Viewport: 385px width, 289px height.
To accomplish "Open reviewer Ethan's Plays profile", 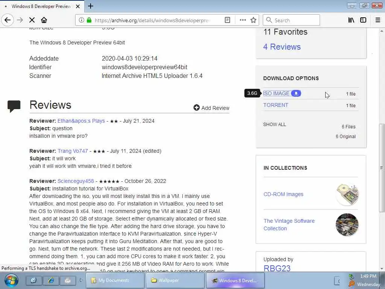I will (x=81, y=121).
